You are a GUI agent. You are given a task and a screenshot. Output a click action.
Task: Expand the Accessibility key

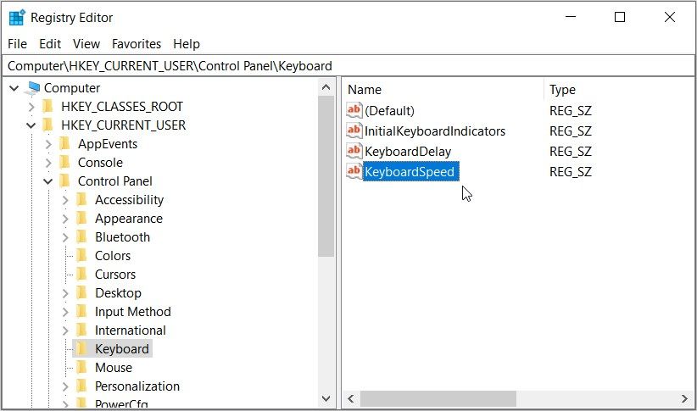click(65, 200)
